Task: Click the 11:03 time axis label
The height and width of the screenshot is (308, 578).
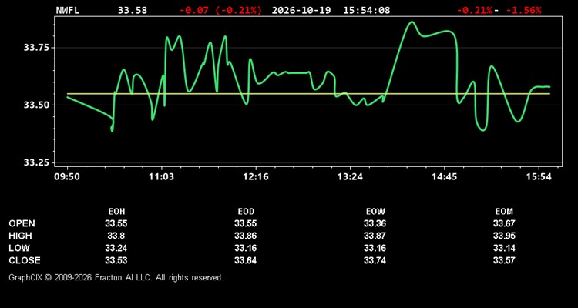Action: [162, 177]
